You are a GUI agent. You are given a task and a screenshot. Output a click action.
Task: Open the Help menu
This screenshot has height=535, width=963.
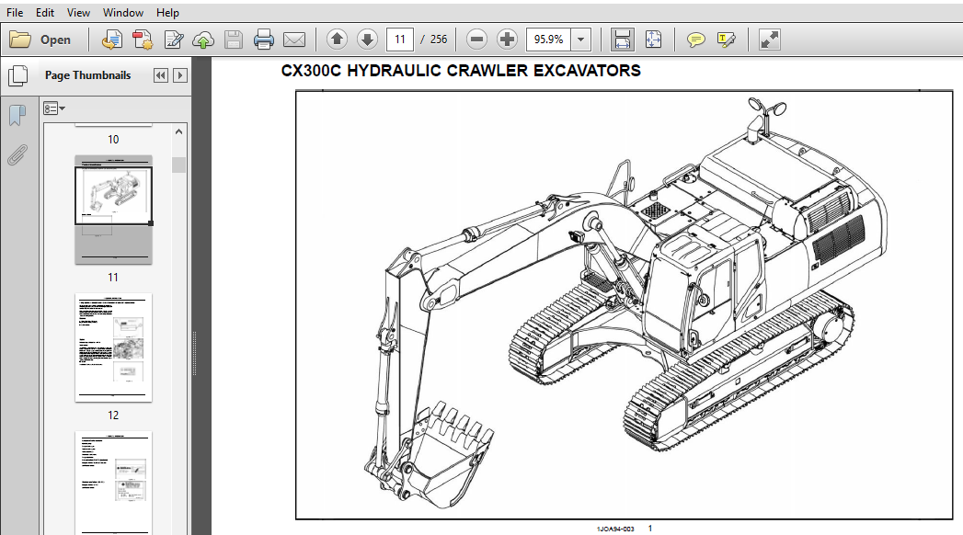click(167, 12)
